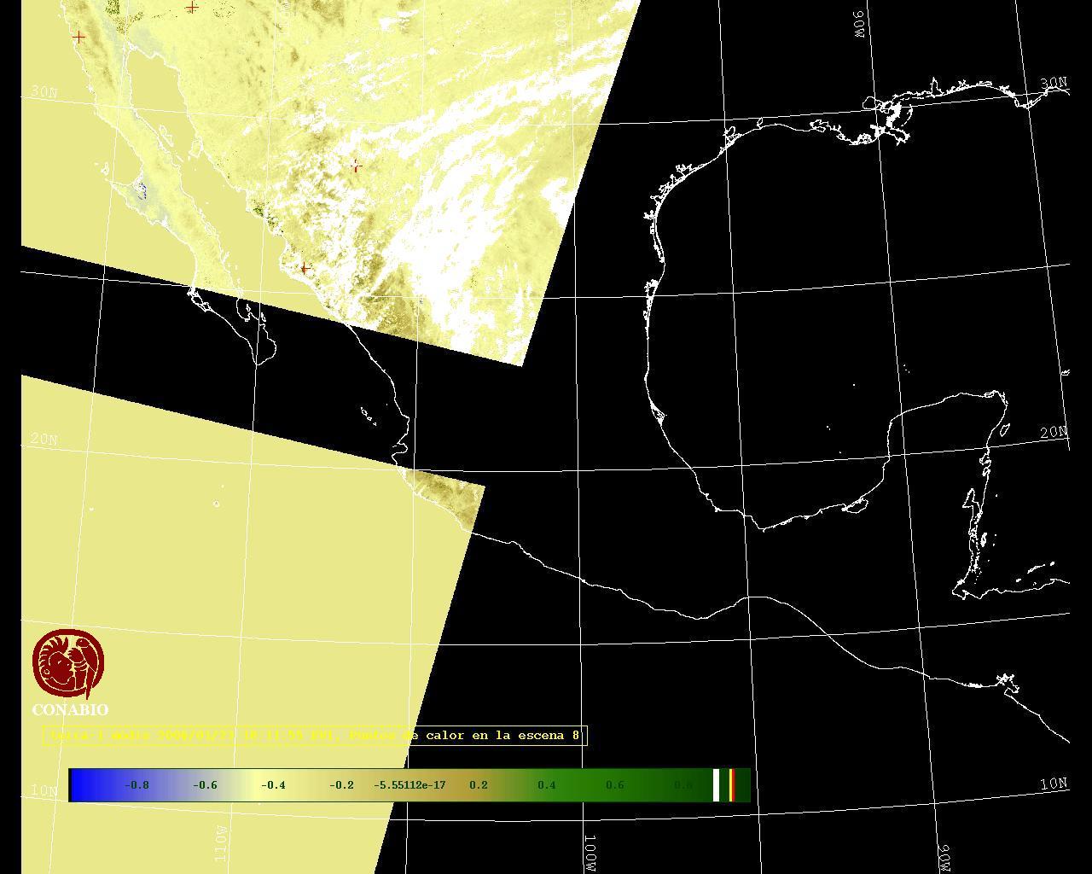Viewport: 1092px width, 874px height.
Task: Click the CONABIO text under the logo
Action: coord(70,710)
